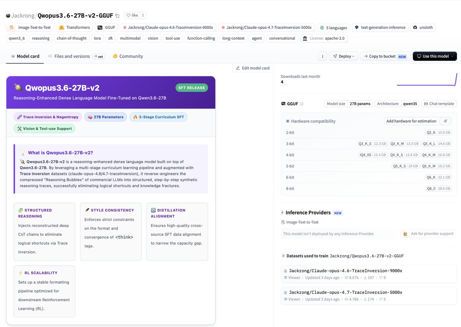Click Add hardware for estimation
Viewport: 461px width, 327px height.
[x=411, y=121]
